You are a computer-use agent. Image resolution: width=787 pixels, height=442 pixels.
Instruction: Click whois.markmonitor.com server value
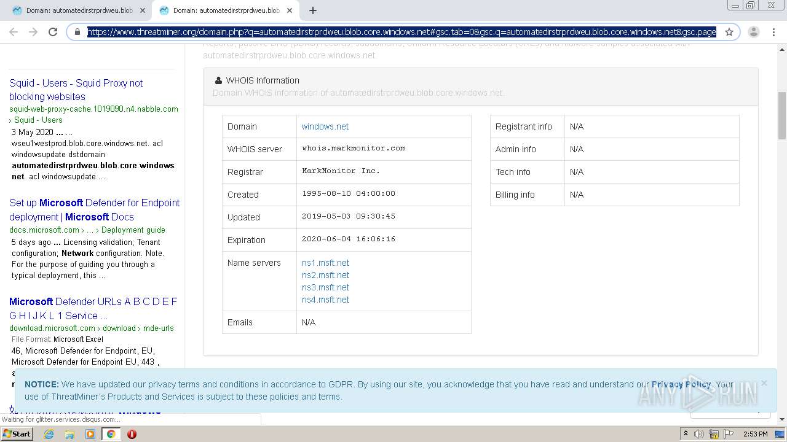pyautogui.click(x=354, y=148)
